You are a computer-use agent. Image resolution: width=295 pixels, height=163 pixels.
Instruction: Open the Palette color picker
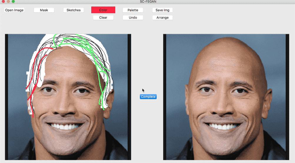133,10
